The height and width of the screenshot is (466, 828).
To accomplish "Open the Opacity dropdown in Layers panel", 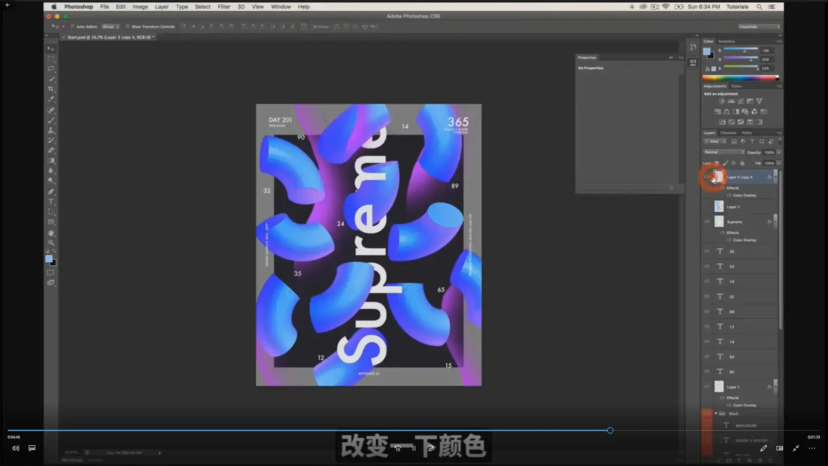I will pyautogui.click(x=780, y=152).
